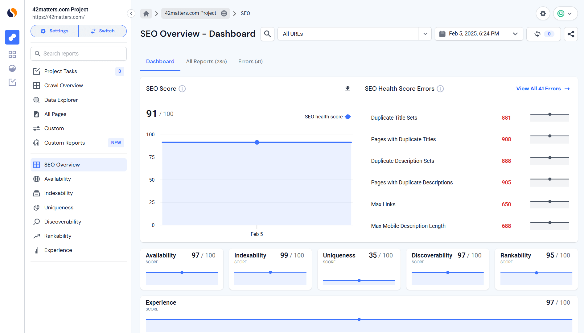Image resolution: width=584 pixels, height=333 pixels.
Task: Select the Data Explorer tool
Action: (61, 100)
